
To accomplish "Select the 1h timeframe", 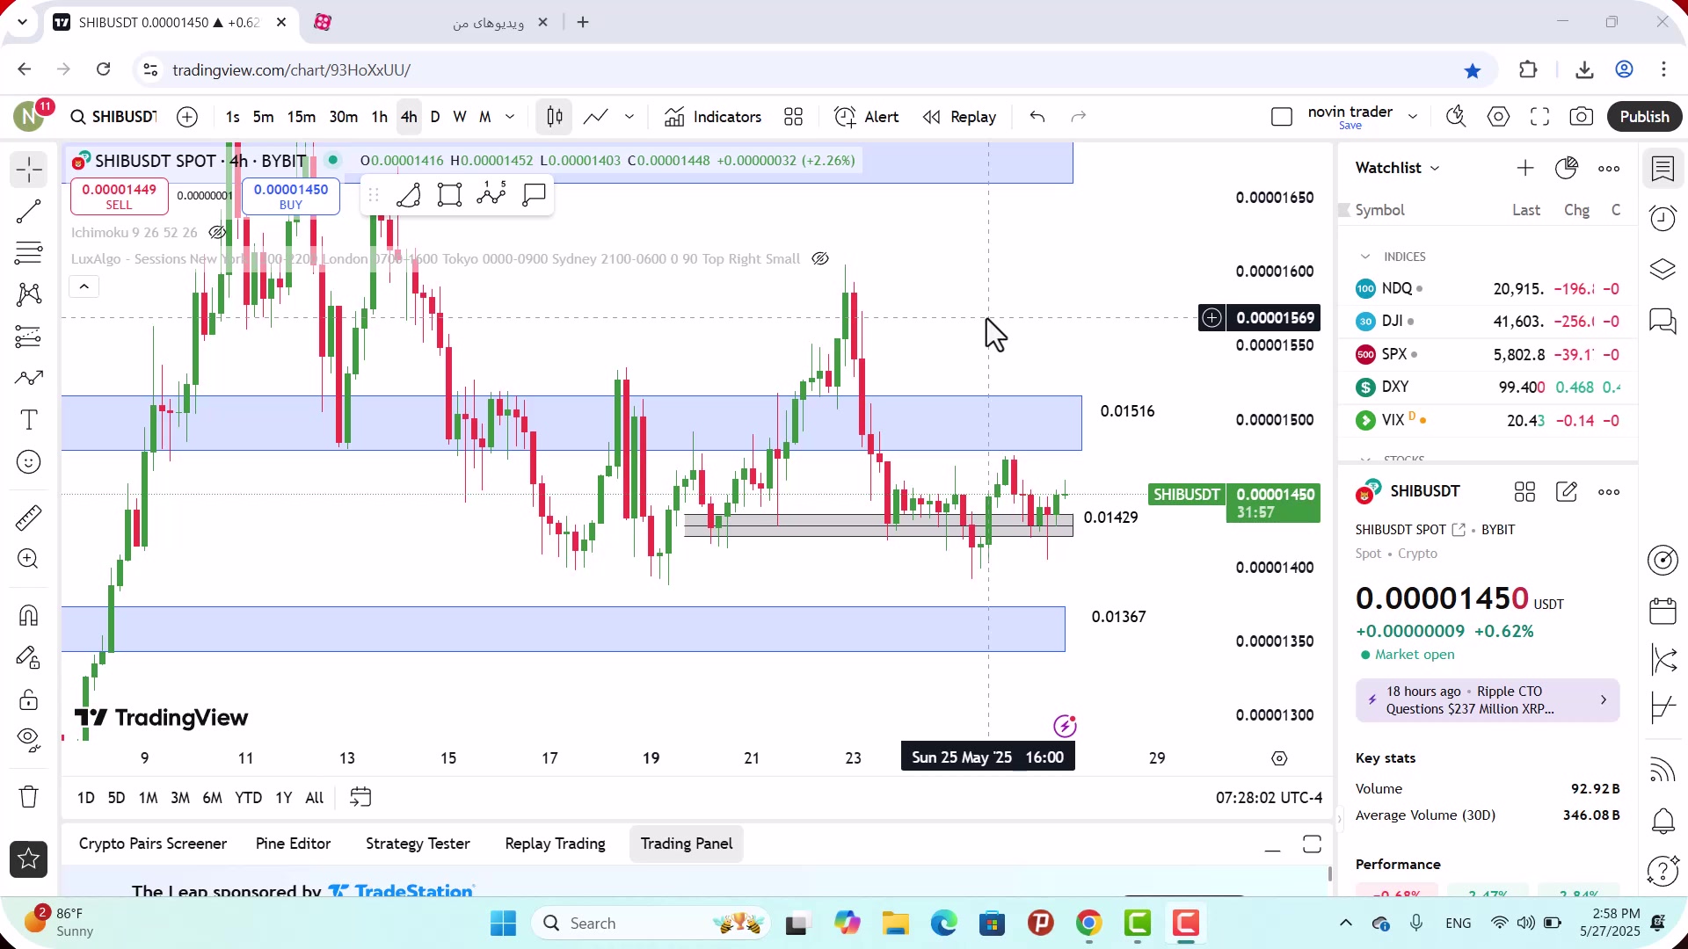I will [380, 117].
